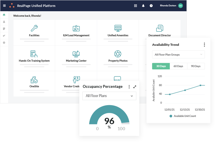
Task: Launch ILM Lead Management tile icon
Action: click(x=76, y=28)
